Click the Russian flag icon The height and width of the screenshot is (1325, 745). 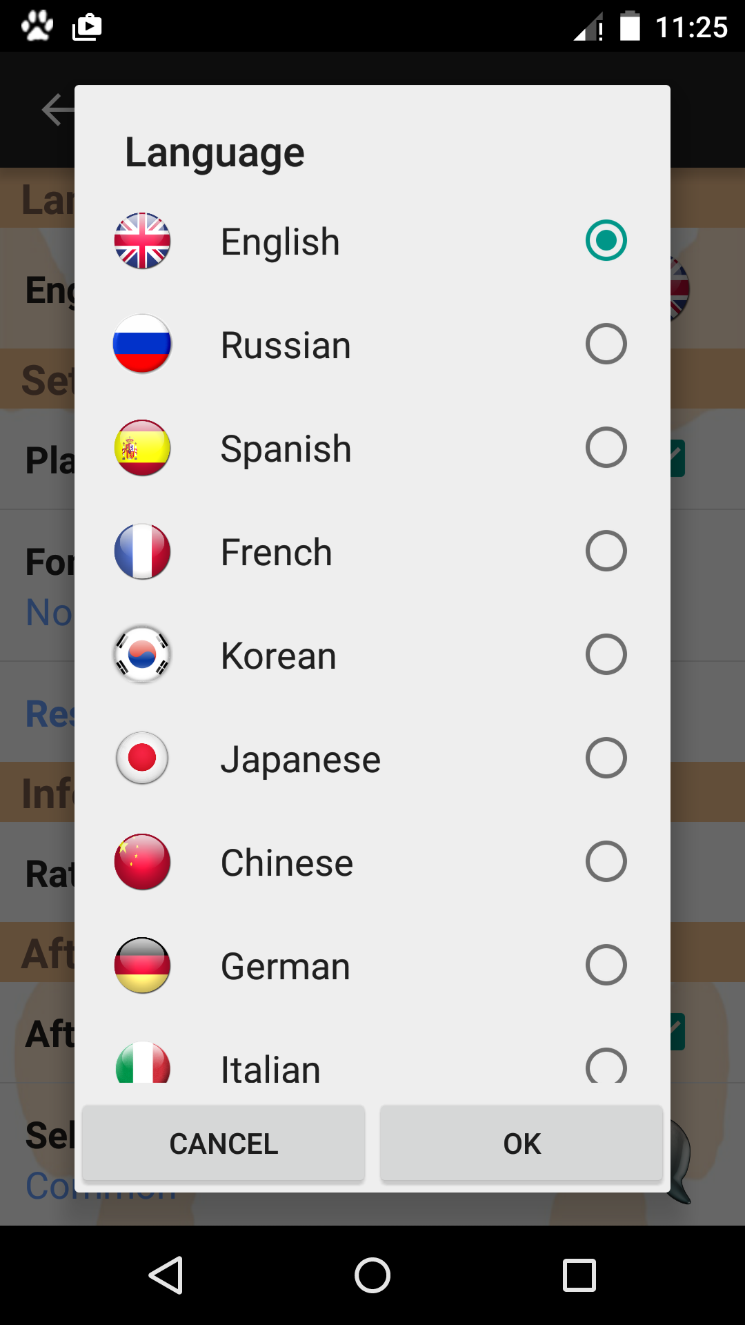pyautogui.click(x=142, y=344)
